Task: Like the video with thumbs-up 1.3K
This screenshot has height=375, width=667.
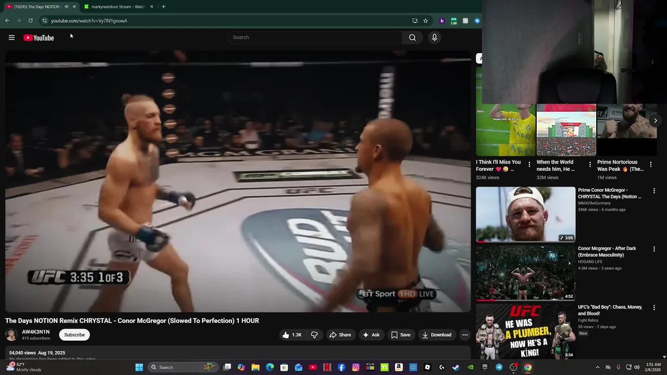Action: (x=292, y=335)
